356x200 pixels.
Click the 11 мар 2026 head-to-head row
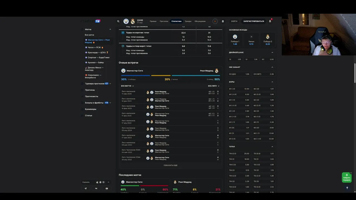tap(170, 92)
